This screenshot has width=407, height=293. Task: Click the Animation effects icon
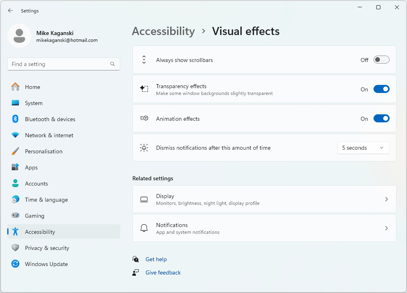pyautogui.click(x=144, y=118)
